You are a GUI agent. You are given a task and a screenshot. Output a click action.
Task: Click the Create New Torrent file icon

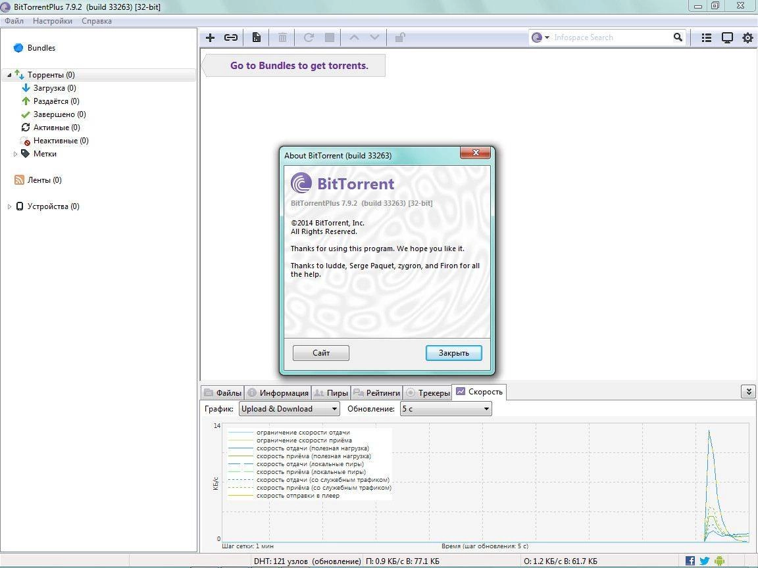coord(257,37)
